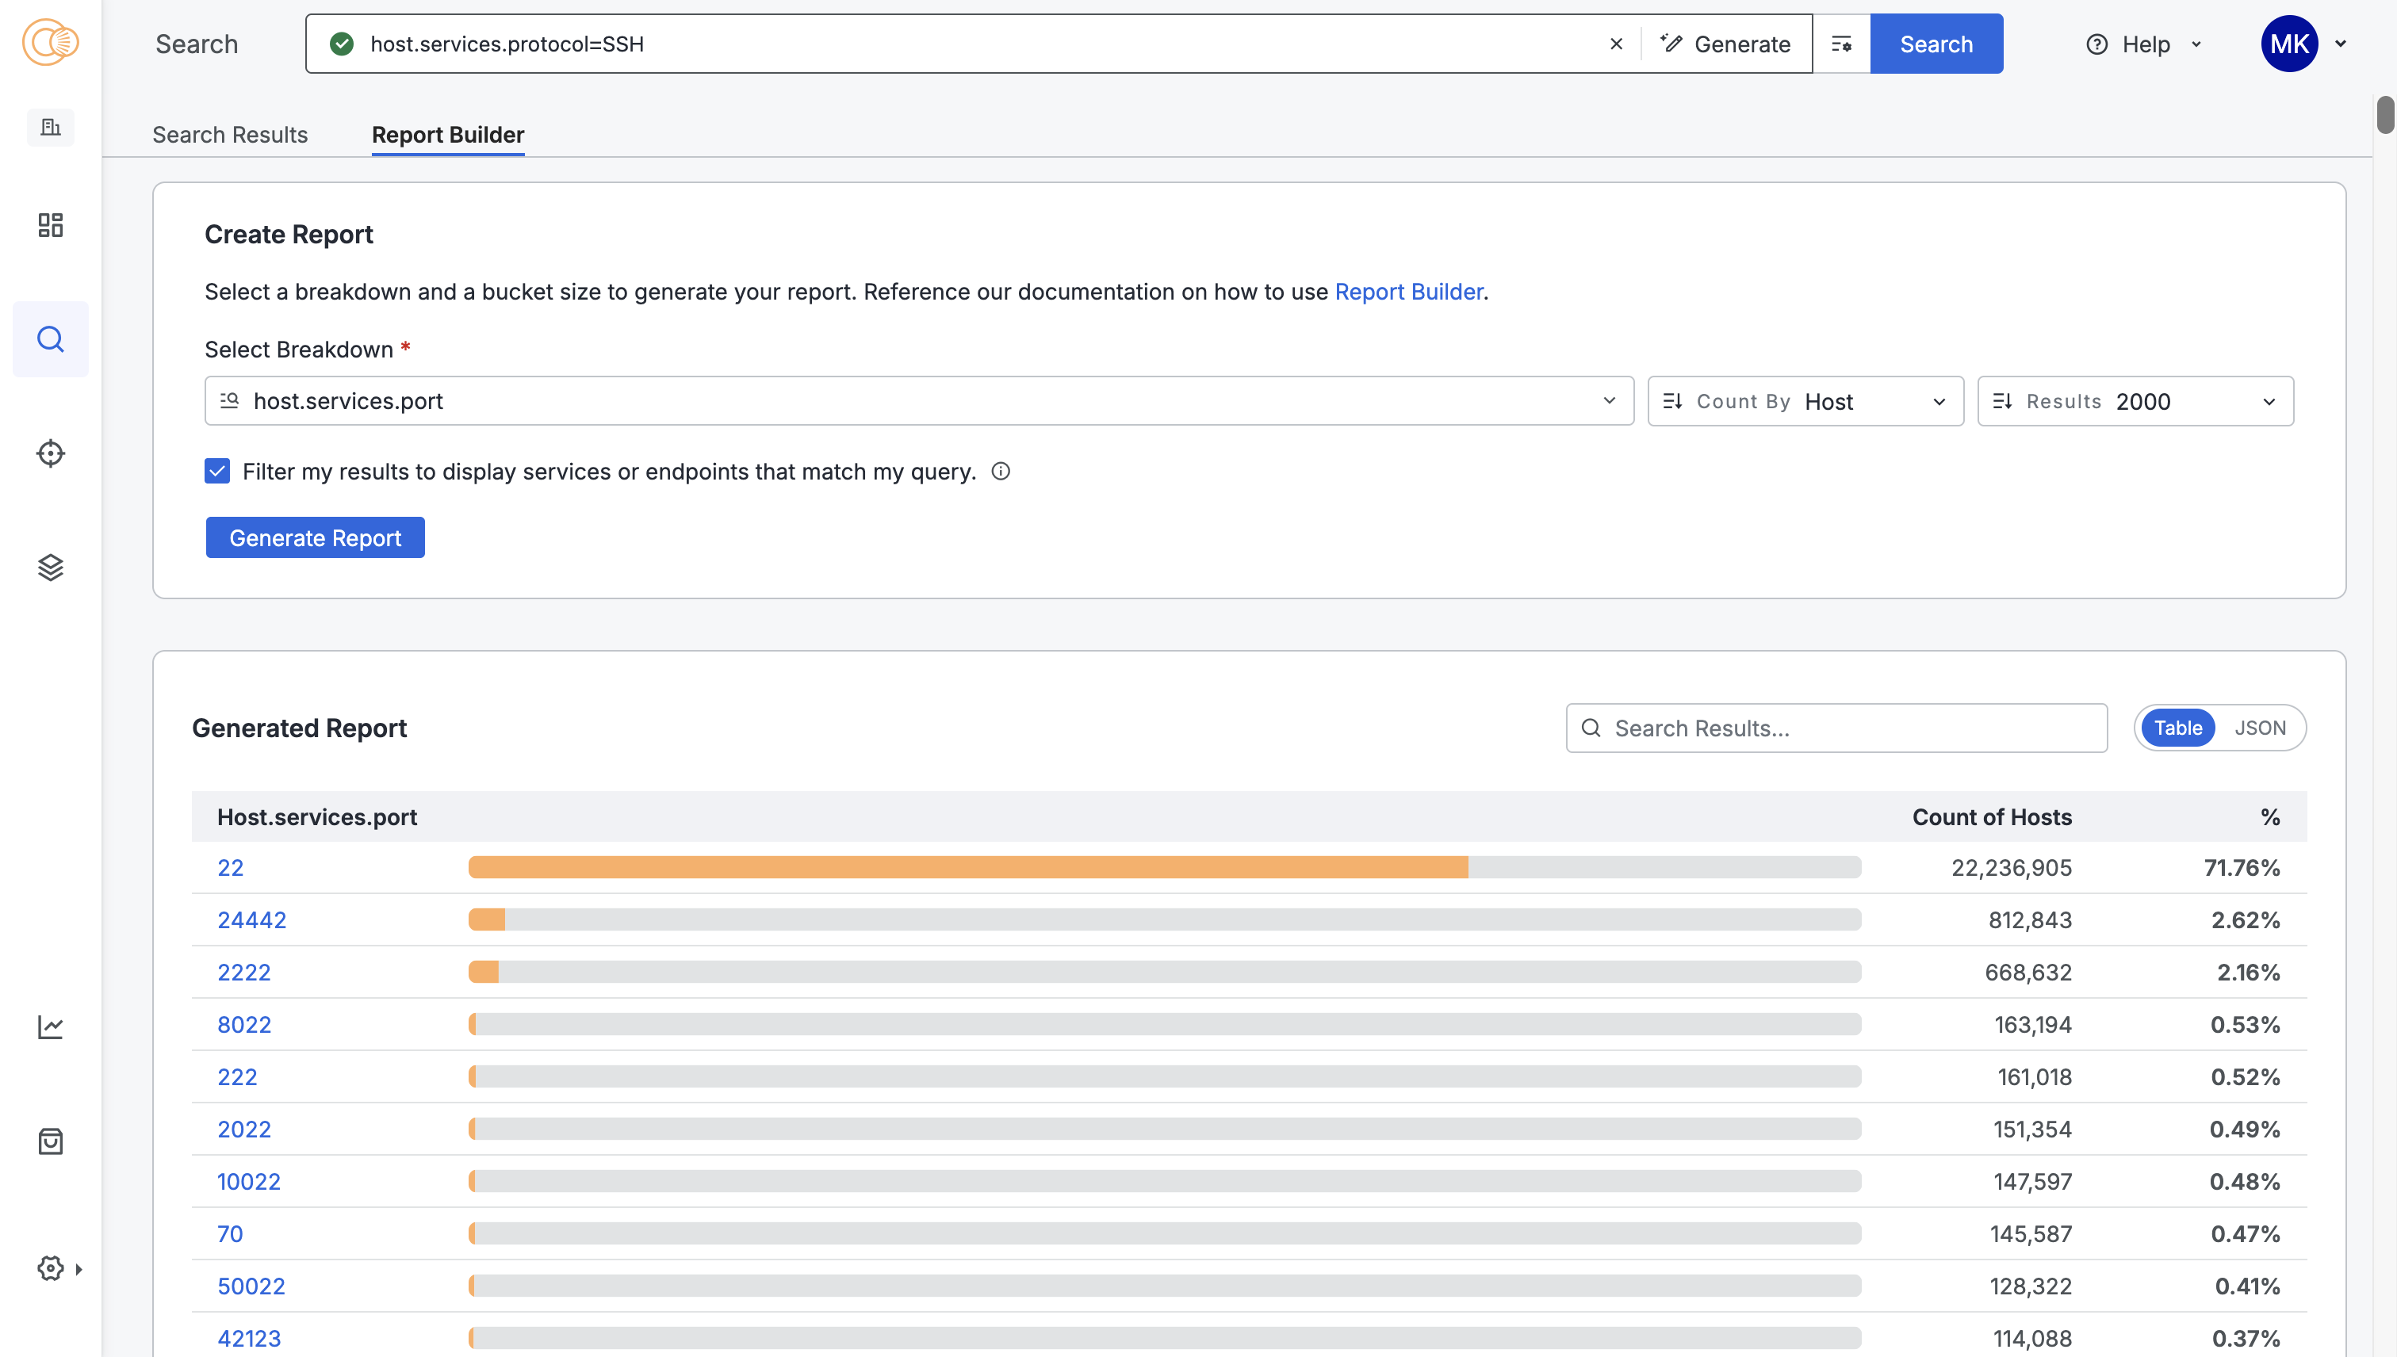Viewport: 2397px width, 1357px height.
Task: Switch the report view to JSON
Action: coord(2259,728)
